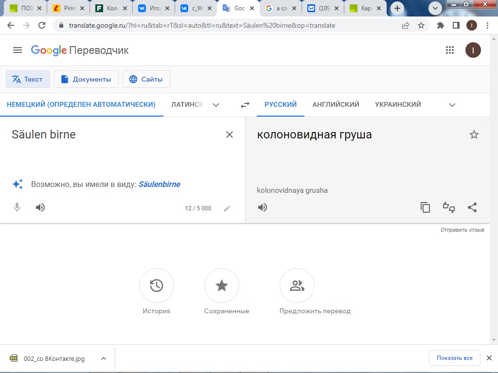Open download item options chevron
498x373 pixels.
click(x=103, y=358)
